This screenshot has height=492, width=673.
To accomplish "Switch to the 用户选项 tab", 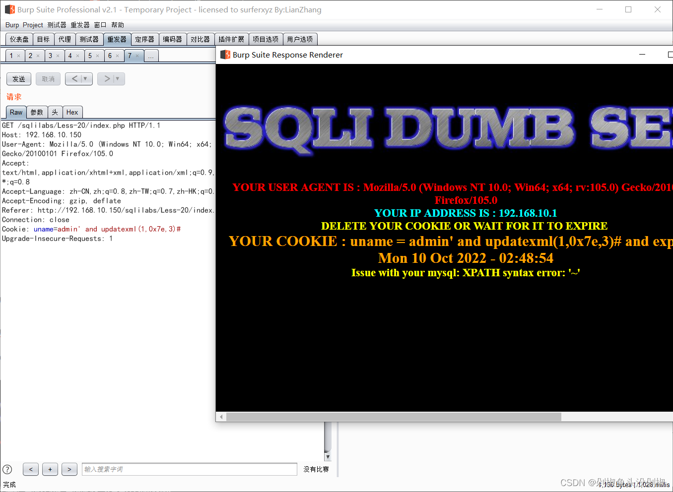I will [x=300, y=39].
